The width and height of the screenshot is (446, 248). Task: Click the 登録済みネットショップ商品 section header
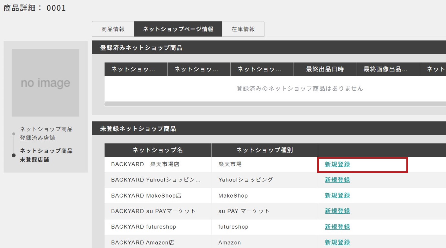tap(269, 48)
